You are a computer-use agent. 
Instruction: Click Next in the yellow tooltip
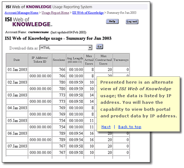[x=106, y=127]
